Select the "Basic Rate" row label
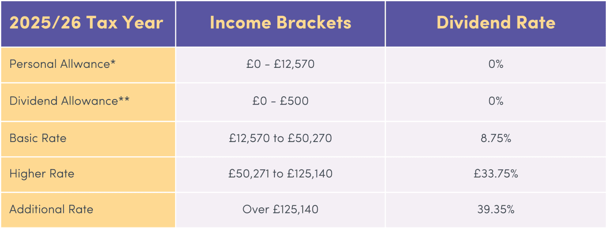The width and height of the screenshot is (607, 228). [x=38, y=138]
